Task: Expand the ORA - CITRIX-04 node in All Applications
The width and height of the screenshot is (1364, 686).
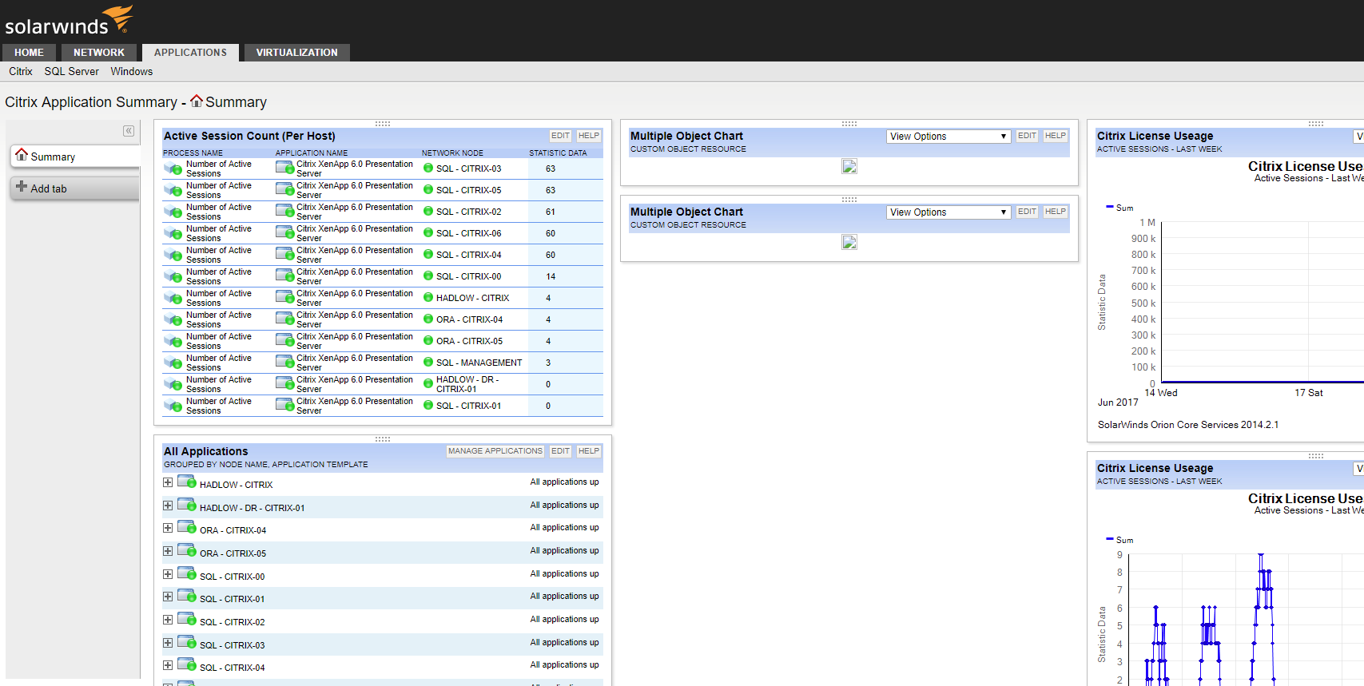Action: tap(168, 528)
